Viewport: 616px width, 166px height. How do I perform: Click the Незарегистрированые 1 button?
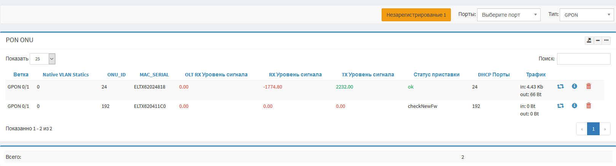416,15
